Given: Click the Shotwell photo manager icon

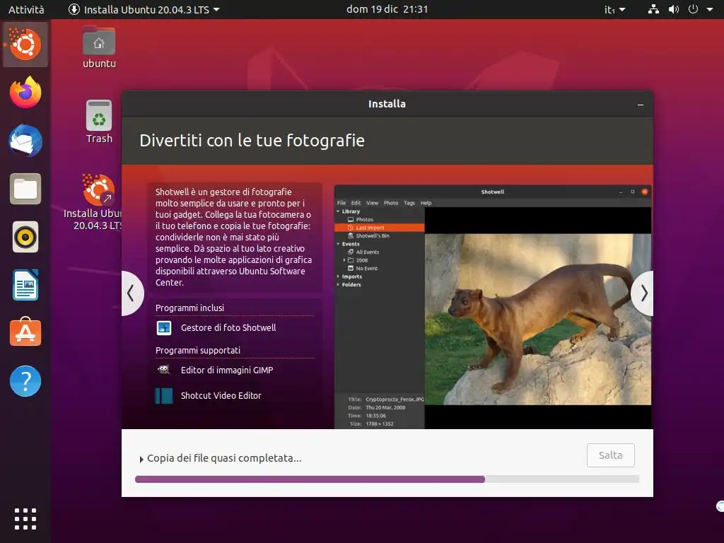Looking at the screenshot, I should pos(164,328).
